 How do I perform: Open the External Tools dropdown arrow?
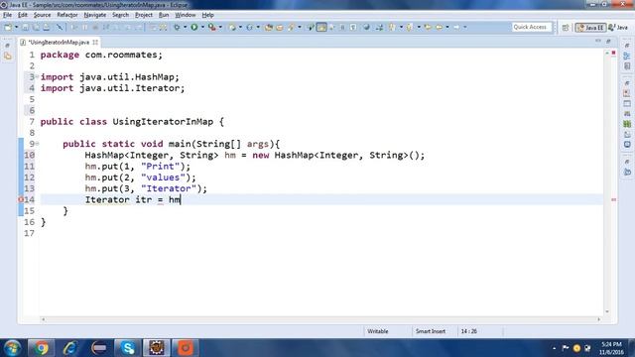click(220, 27)
